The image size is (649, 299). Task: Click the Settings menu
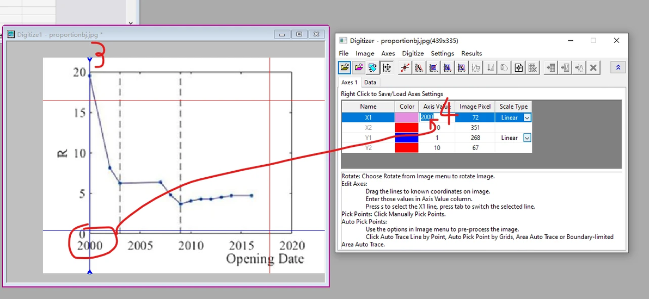click(443, 53)
